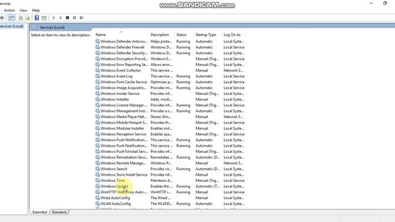Select the Windows License Manager service name
The width and height of the screenshot is (395, 222).
(123, 105)
